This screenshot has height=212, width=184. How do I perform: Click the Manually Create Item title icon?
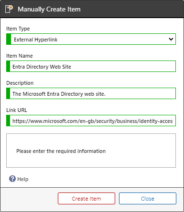[x=9, y=9]
